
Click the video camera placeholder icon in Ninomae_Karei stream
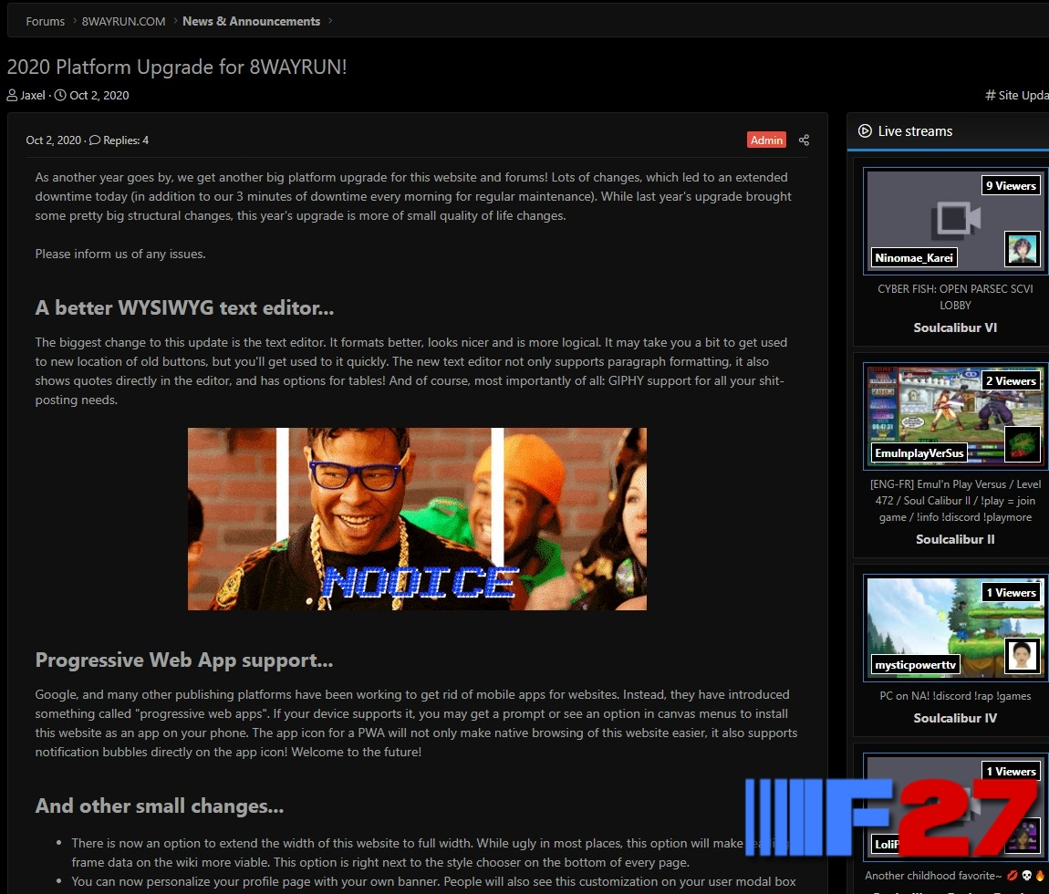point(955,219)
